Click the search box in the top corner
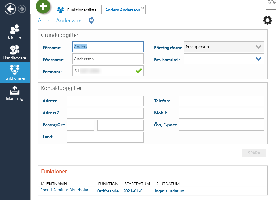 271,4
